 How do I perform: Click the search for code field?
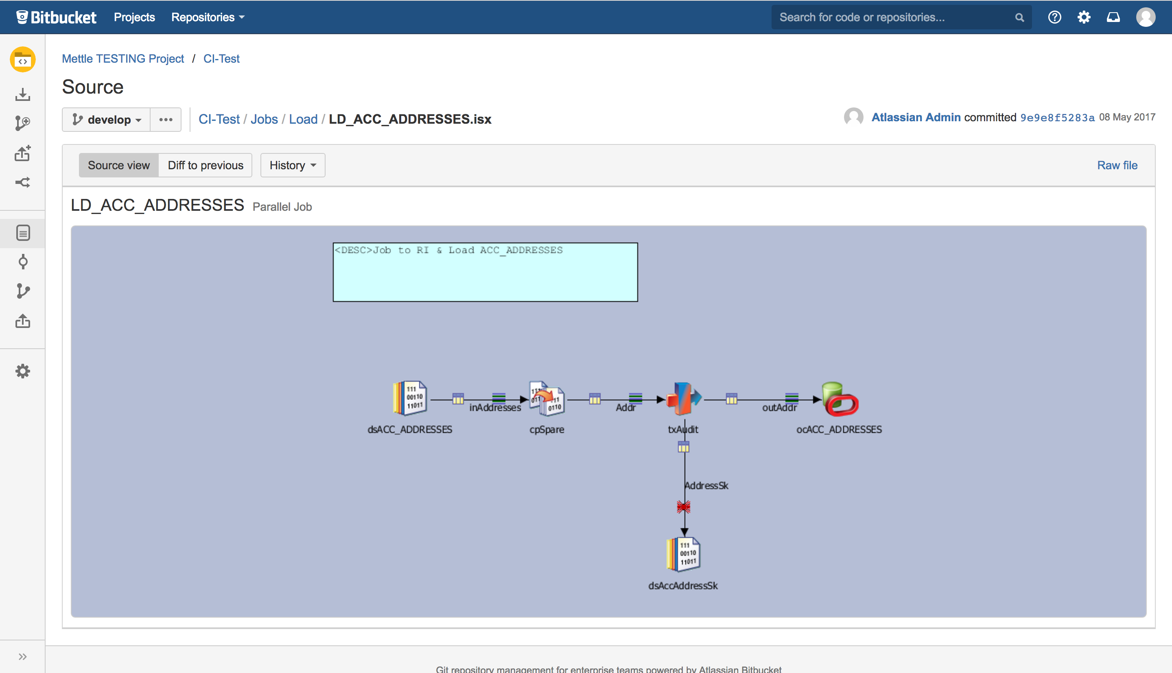tap(878, 17)
